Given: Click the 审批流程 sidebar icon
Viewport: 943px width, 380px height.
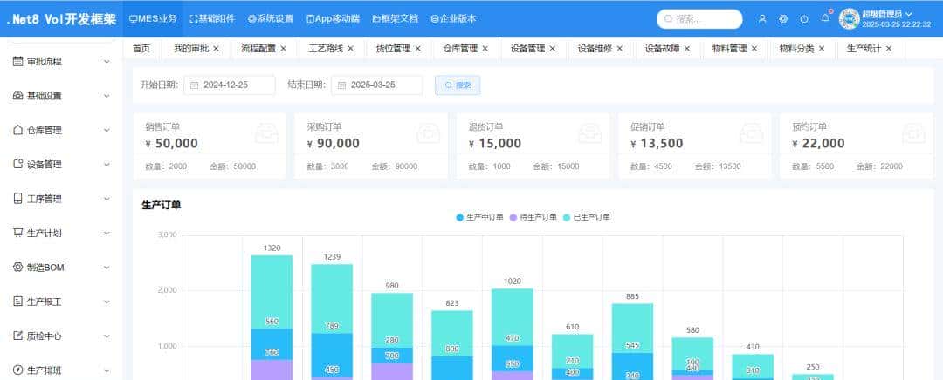Looking at the screenshot, I should pos(18,61).
